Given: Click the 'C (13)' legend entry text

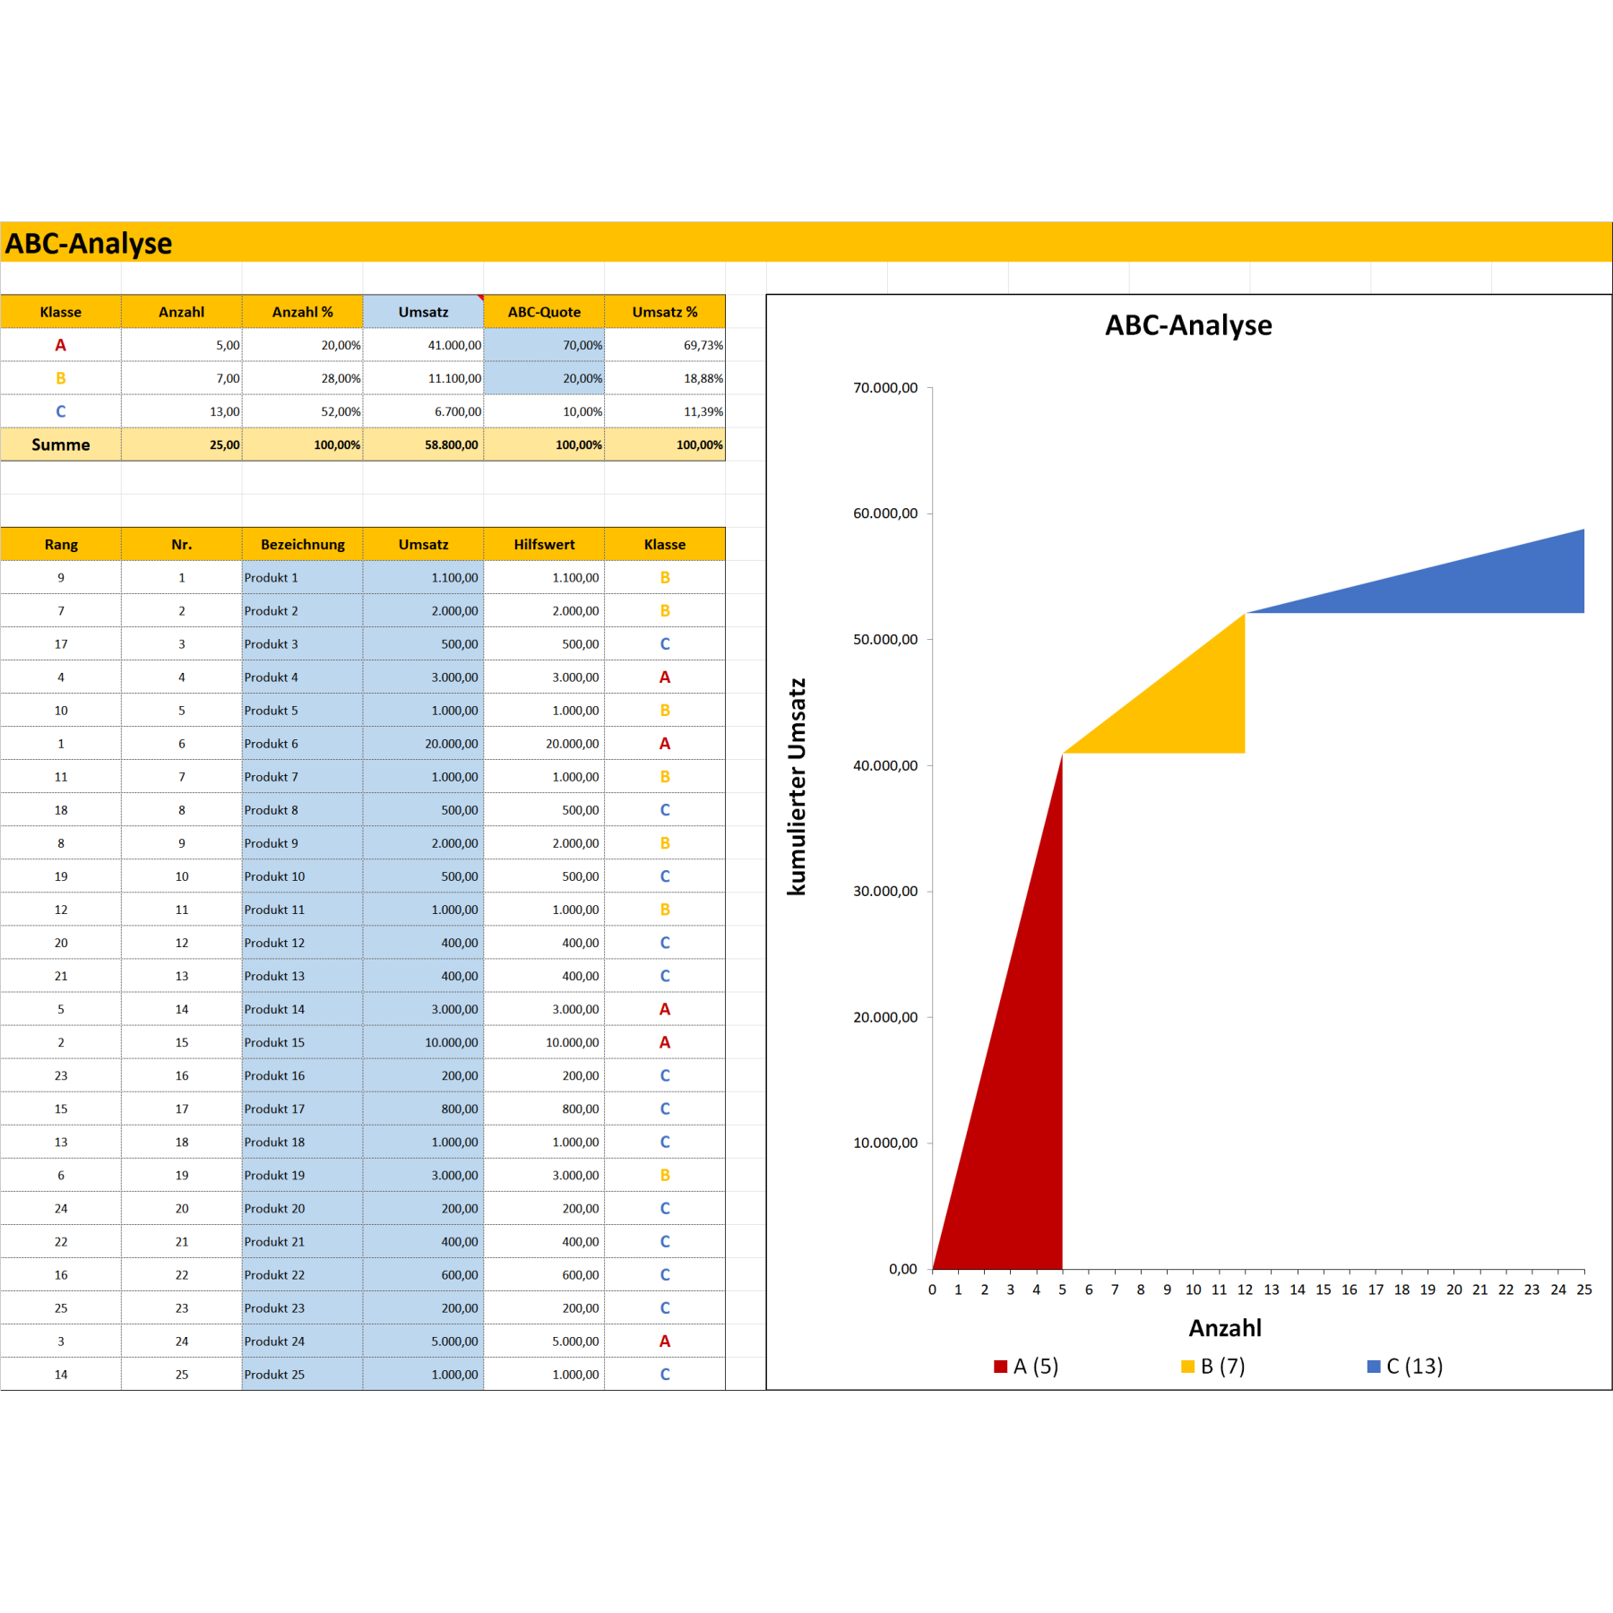Looking at the screenshot, I should click(x=1414, y=1367).
